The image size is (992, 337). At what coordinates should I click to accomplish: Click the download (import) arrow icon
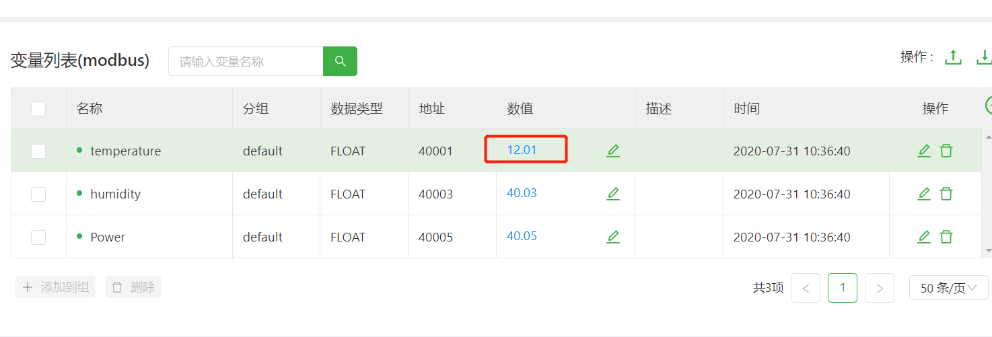coord(984,58)
